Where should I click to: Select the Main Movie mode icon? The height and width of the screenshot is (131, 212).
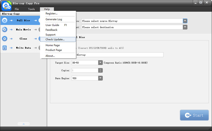click(x=5, y=30)
